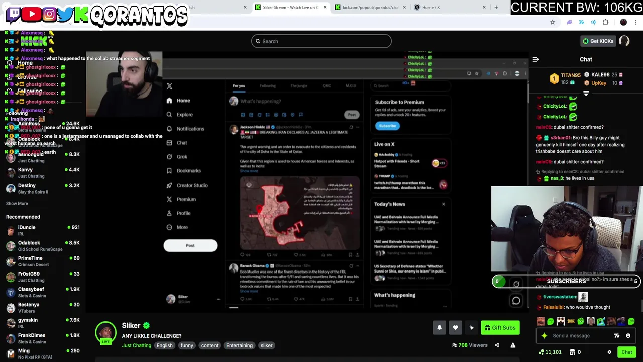Image resolution: width=643 pixels, height=362 pixels.
Task: Click the white Post button in X sidebar
Action: click(190, 245)
